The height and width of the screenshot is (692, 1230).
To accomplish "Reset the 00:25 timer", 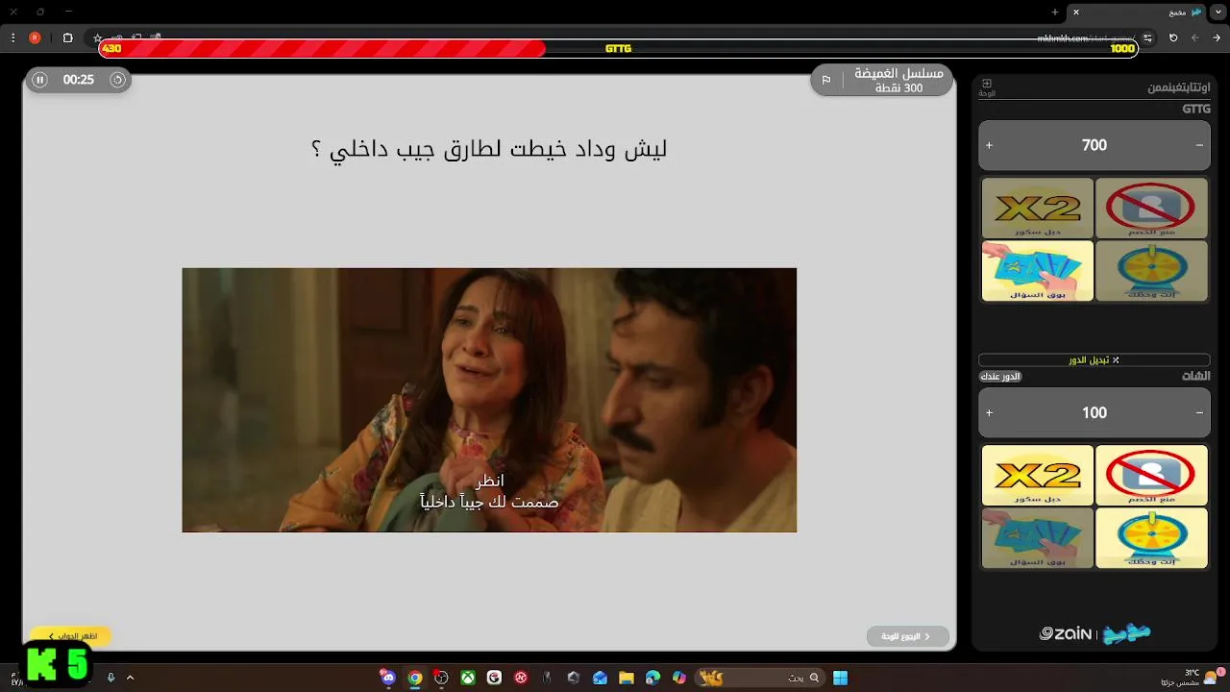I will [x=117, y=80].
